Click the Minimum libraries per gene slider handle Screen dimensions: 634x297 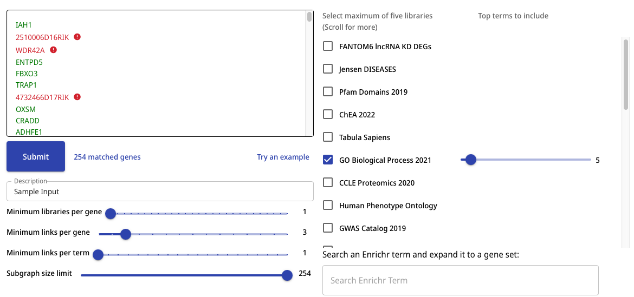click(x=111, y=214)
